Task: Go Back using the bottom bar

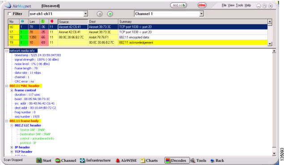Action: tap(217, 161)
